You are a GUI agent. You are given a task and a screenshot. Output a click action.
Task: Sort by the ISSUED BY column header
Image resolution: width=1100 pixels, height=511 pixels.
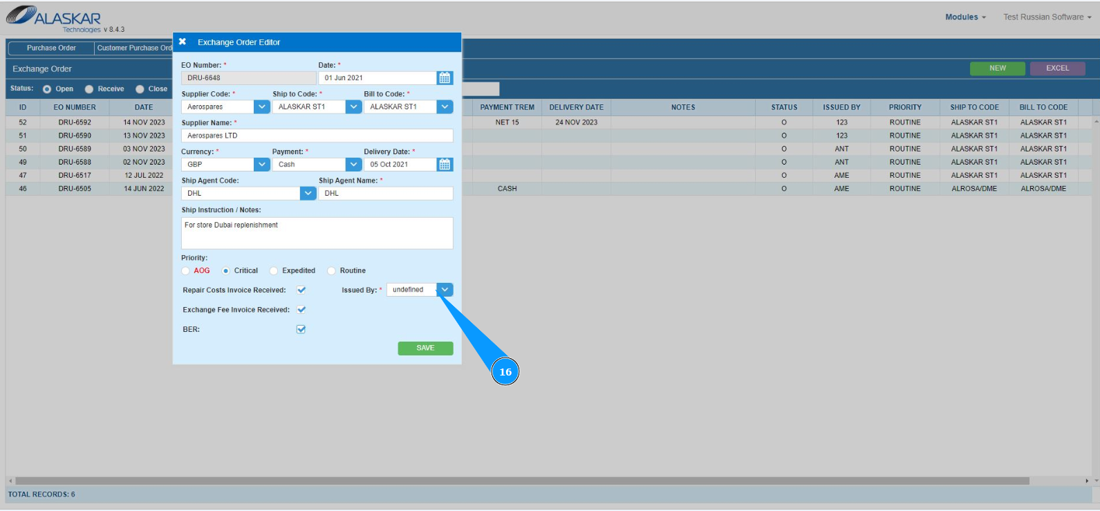tap(841, 108)
